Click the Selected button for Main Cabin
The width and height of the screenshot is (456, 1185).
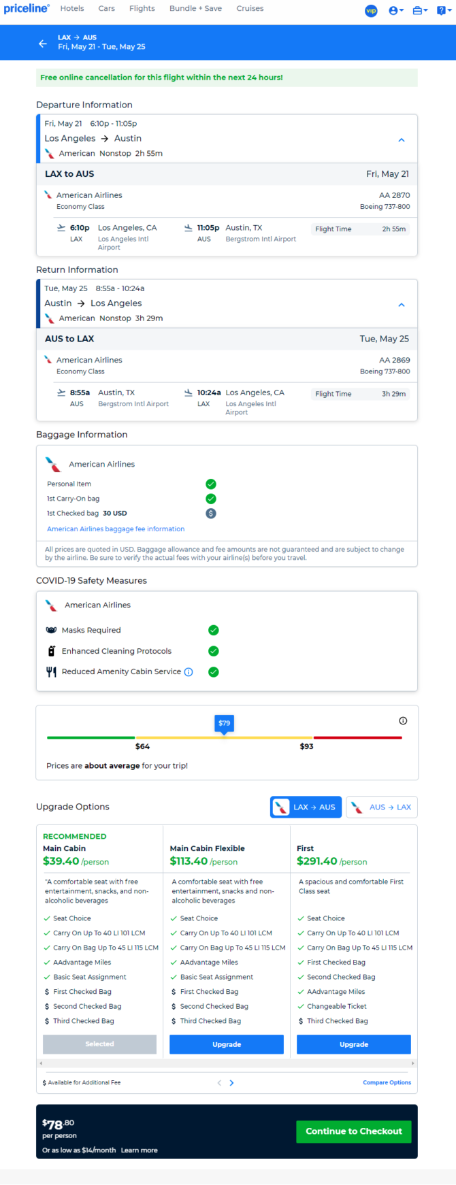click(99, 1044)
